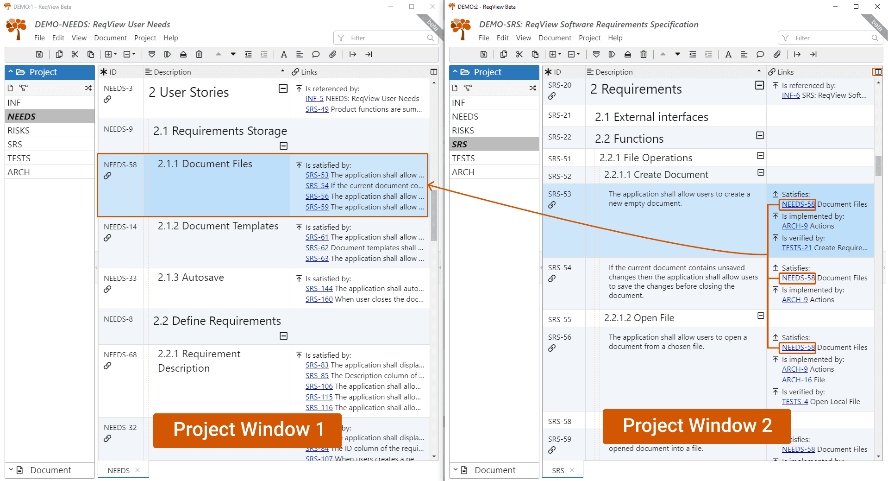Select RISKS document in NEEDS window Project list
The width and height of the screenshot is (888, 481).
click(50, 130)
